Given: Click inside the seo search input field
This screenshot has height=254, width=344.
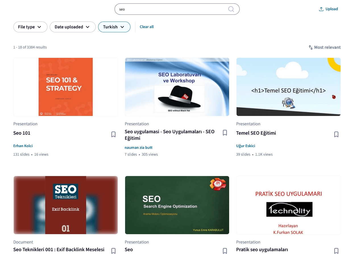Looking at the screenshot, I should pyautogui.click(x=171, y=9).
